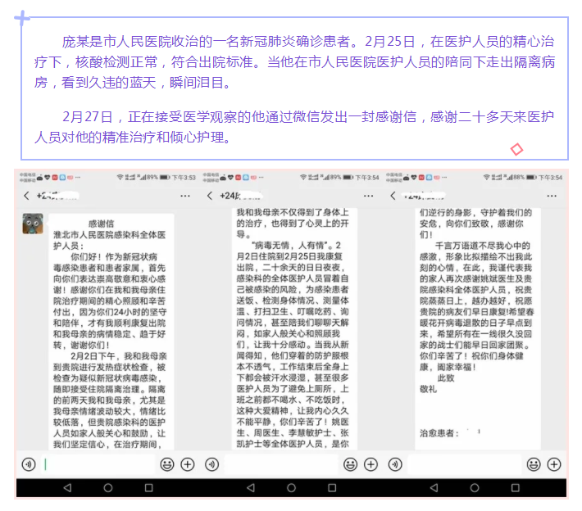This screenshot has width=582, height=511.
Task: Tap the back arrow in the middle chat
Action: [211, 196]
